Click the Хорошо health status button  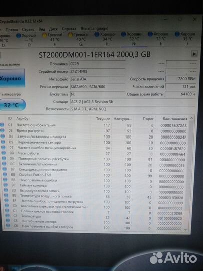[12, 78]
